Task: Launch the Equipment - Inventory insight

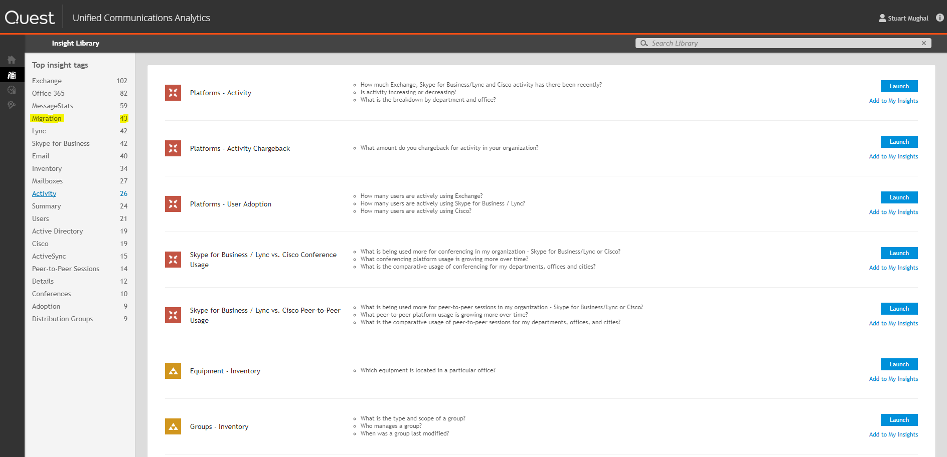Action: pos(899,364)
